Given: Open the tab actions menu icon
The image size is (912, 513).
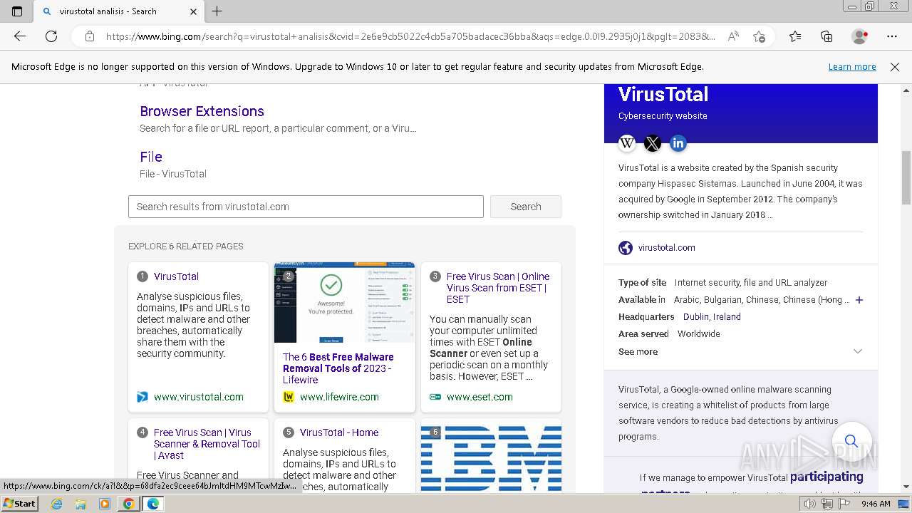Looking at the screenshot, I should pos(17,11).
